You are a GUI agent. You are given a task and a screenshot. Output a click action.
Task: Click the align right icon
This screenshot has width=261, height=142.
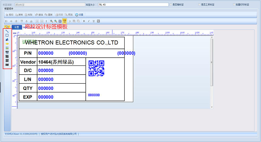point(16,21)
